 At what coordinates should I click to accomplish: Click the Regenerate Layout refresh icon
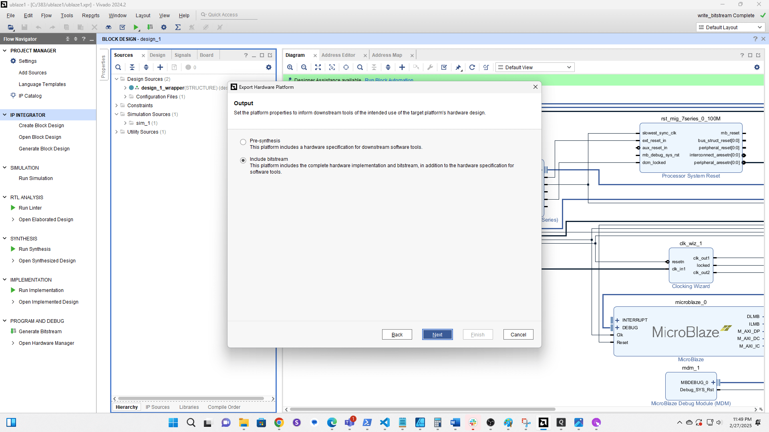coord(472,67)
